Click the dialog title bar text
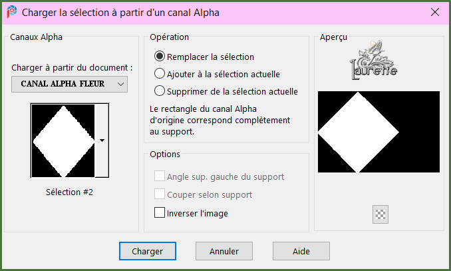This screenshot has width=451, height=271. [120, 12]
